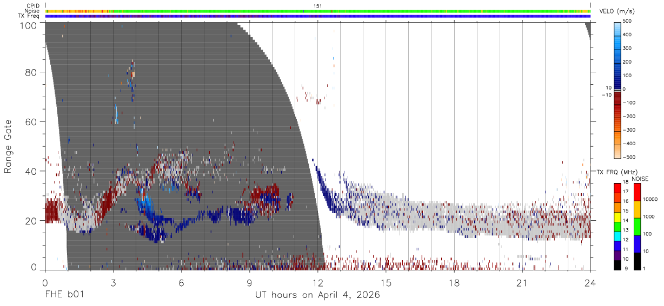Click UT hour tick label 15
This screenshot has height=306, width=664.
386,283
